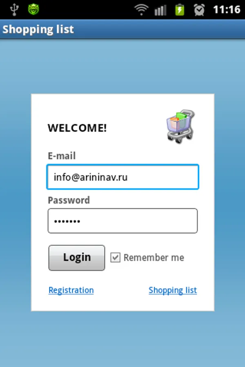Focus the Password input field
The width and height of the screenshot is (245, 367).
coord(122,221)
